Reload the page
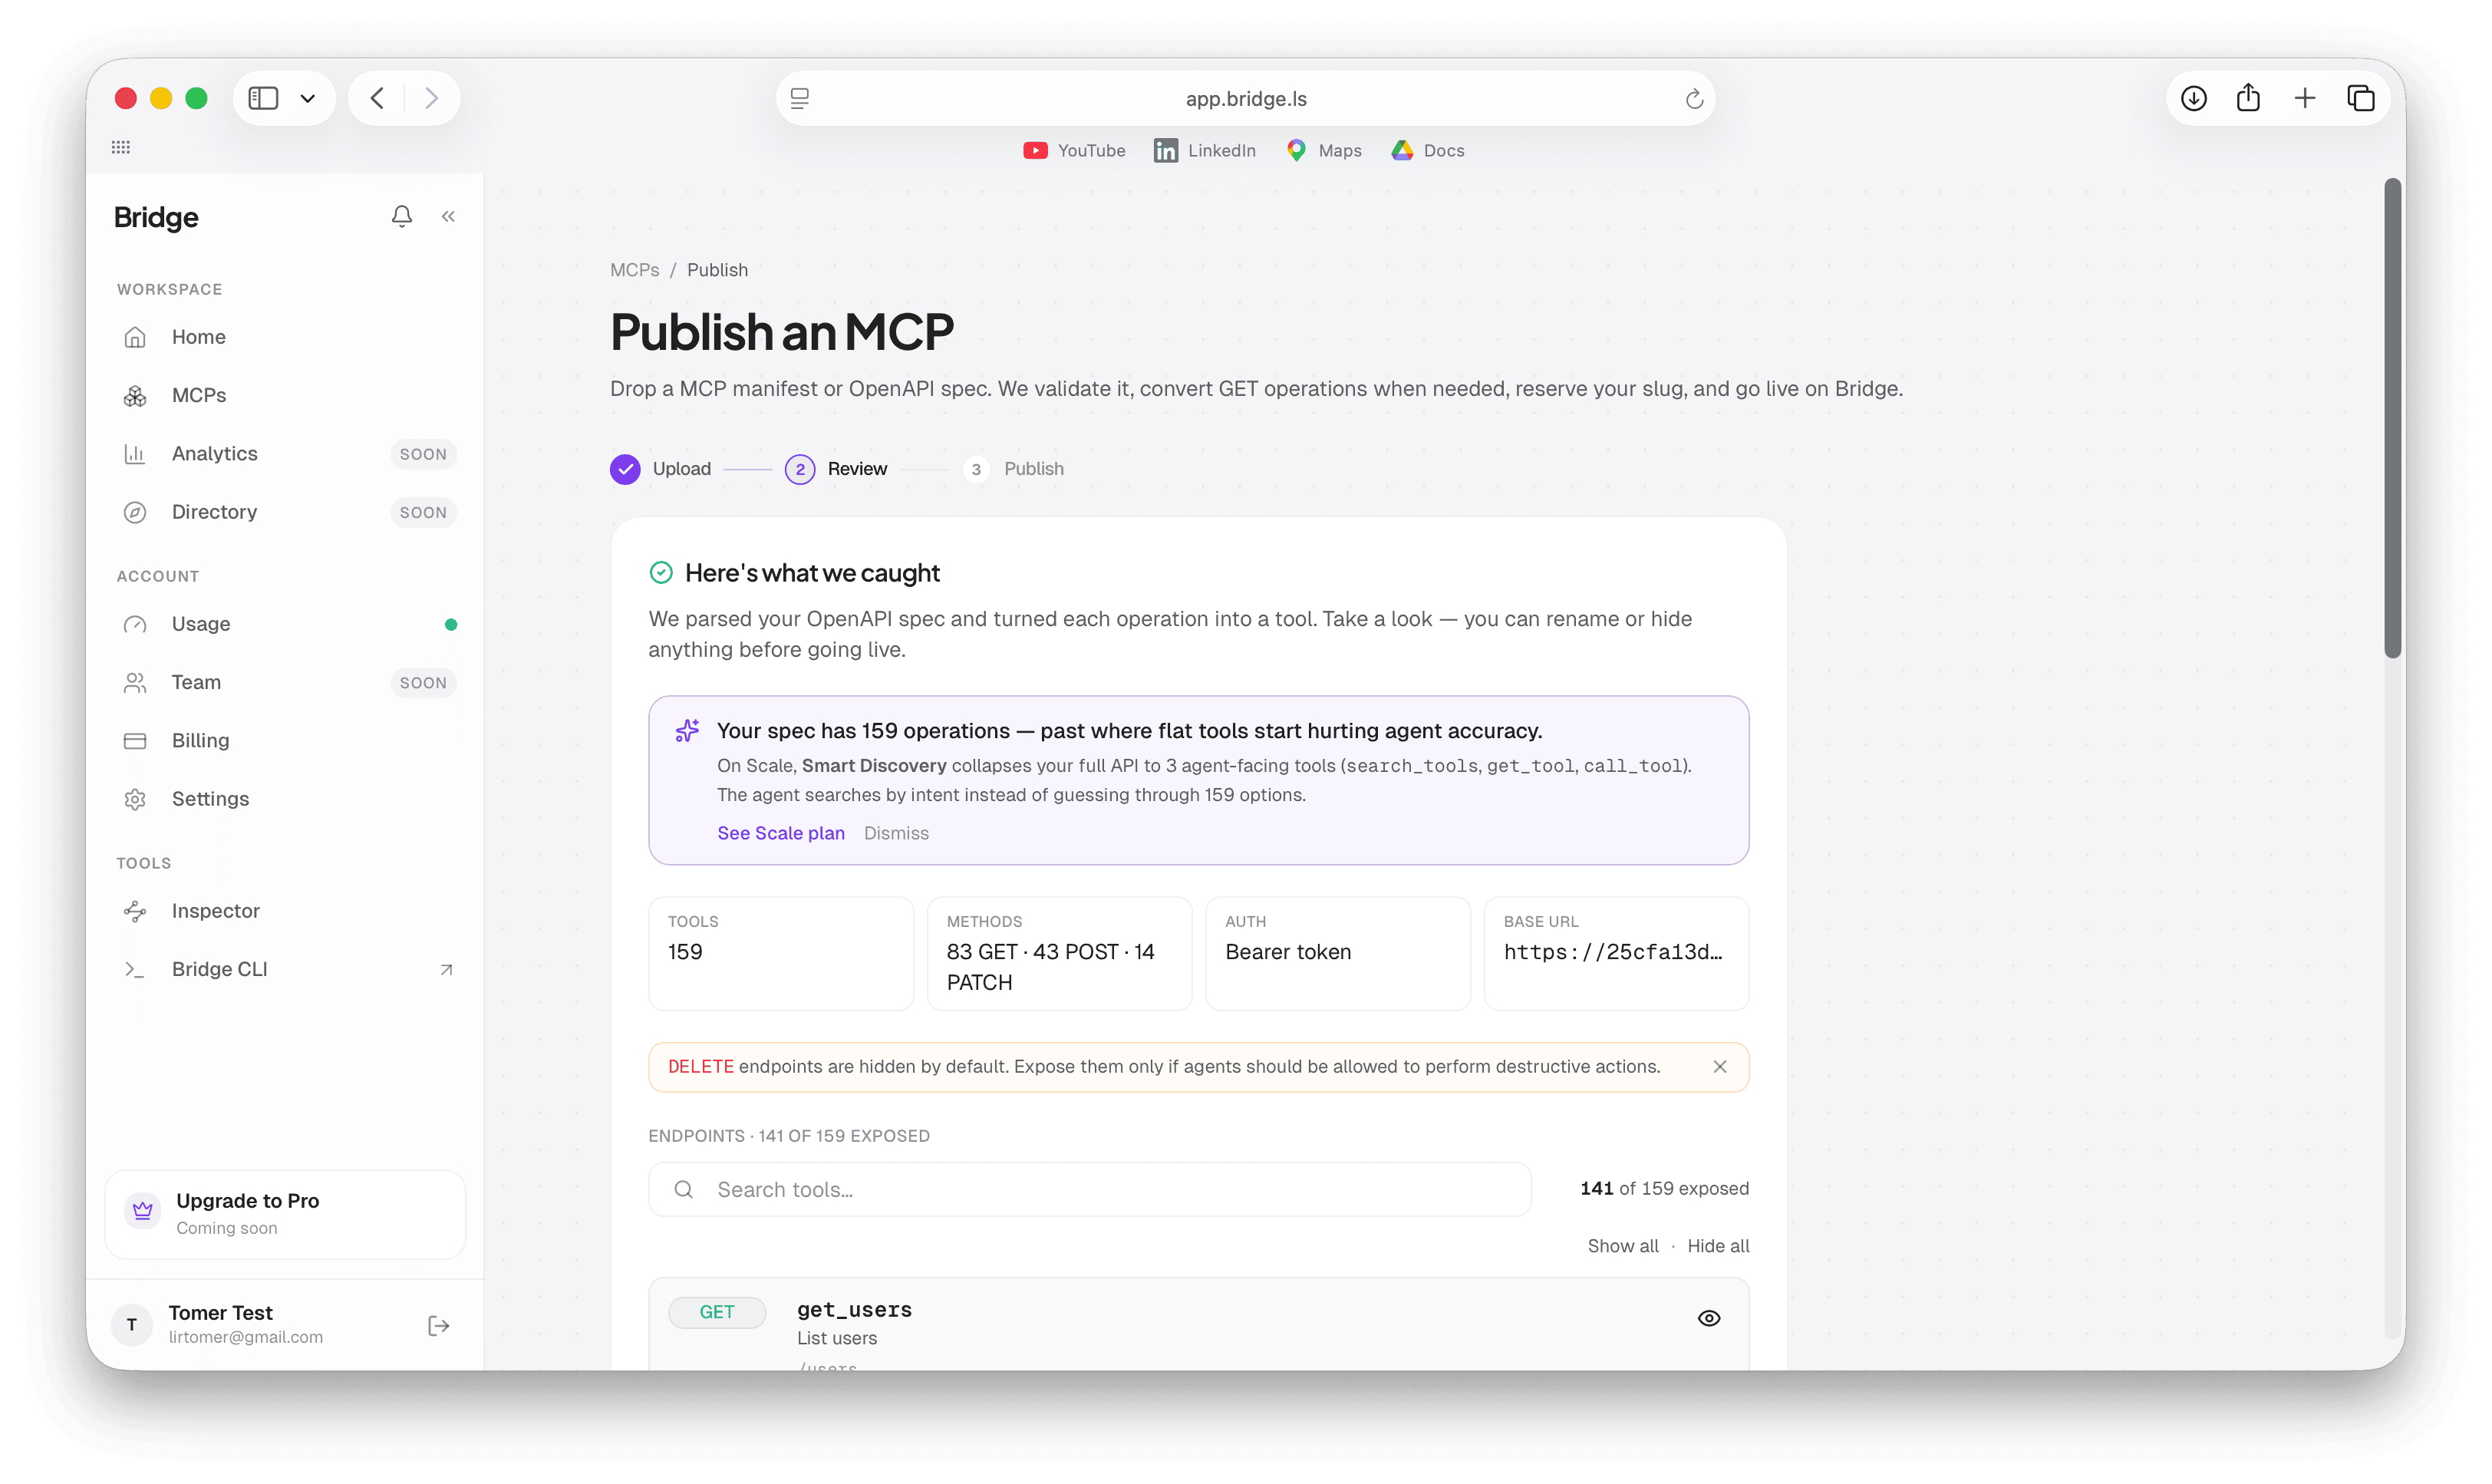Screen dimensions: 2492x1484 [1693, 99]
